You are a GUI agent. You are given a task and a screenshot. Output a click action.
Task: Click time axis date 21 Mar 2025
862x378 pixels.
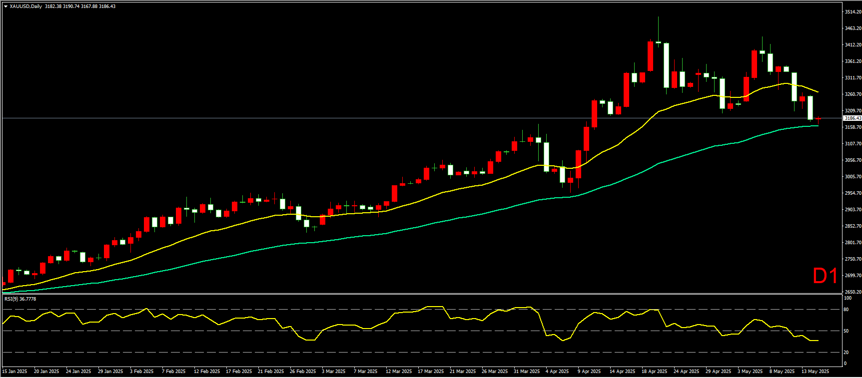point(463,372)
